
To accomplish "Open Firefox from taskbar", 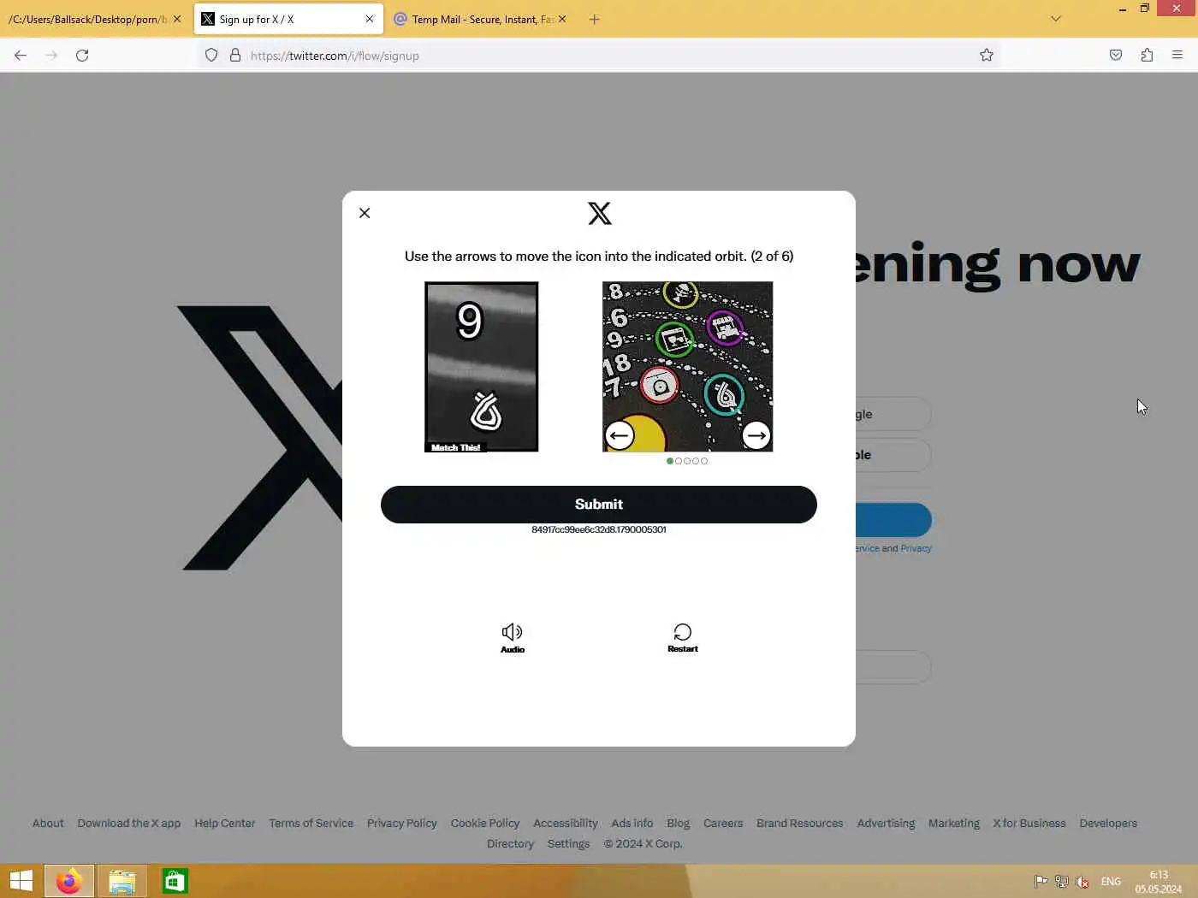I will pyautogui.click(x=69, y=881).
